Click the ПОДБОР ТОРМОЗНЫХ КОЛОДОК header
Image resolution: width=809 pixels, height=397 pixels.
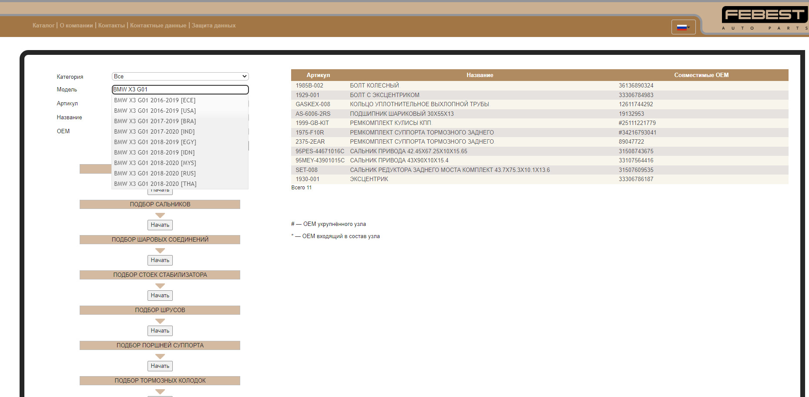point(160,381)
